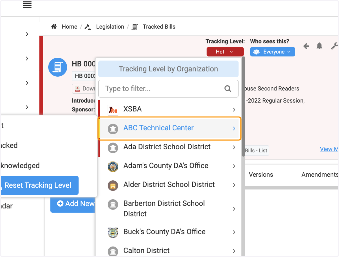Expand Barberton District School District chevron
Screen dimensions: 339x257
point(234,209)
